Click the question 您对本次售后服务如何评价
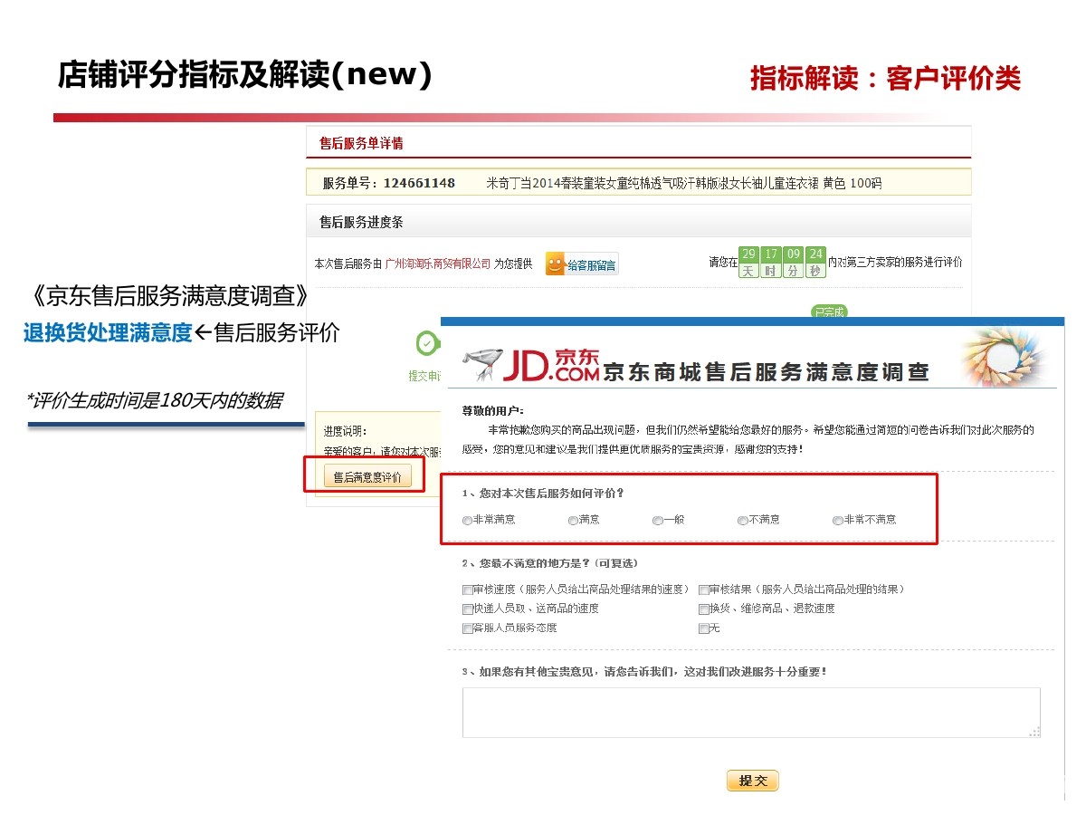Image resolution: width=1086 pixels, height=815 pixels. 543,494
